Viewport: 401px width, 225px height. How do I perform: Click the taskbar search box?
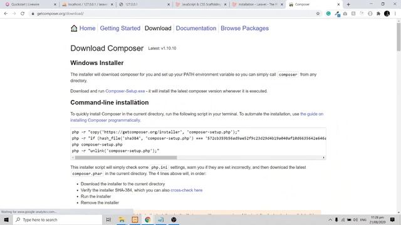(x=58, y=219)
